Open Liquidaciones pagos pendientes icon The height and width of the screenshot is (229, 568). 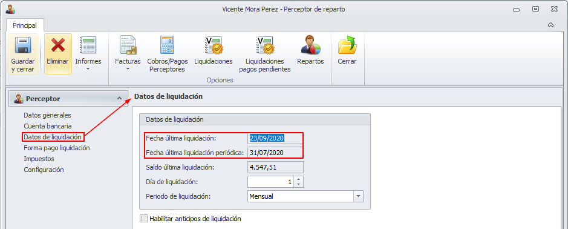(265, 45)
